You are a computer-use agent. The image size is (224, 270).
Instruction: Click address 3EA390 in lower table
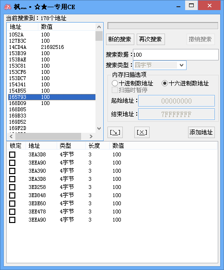[37, 171]
